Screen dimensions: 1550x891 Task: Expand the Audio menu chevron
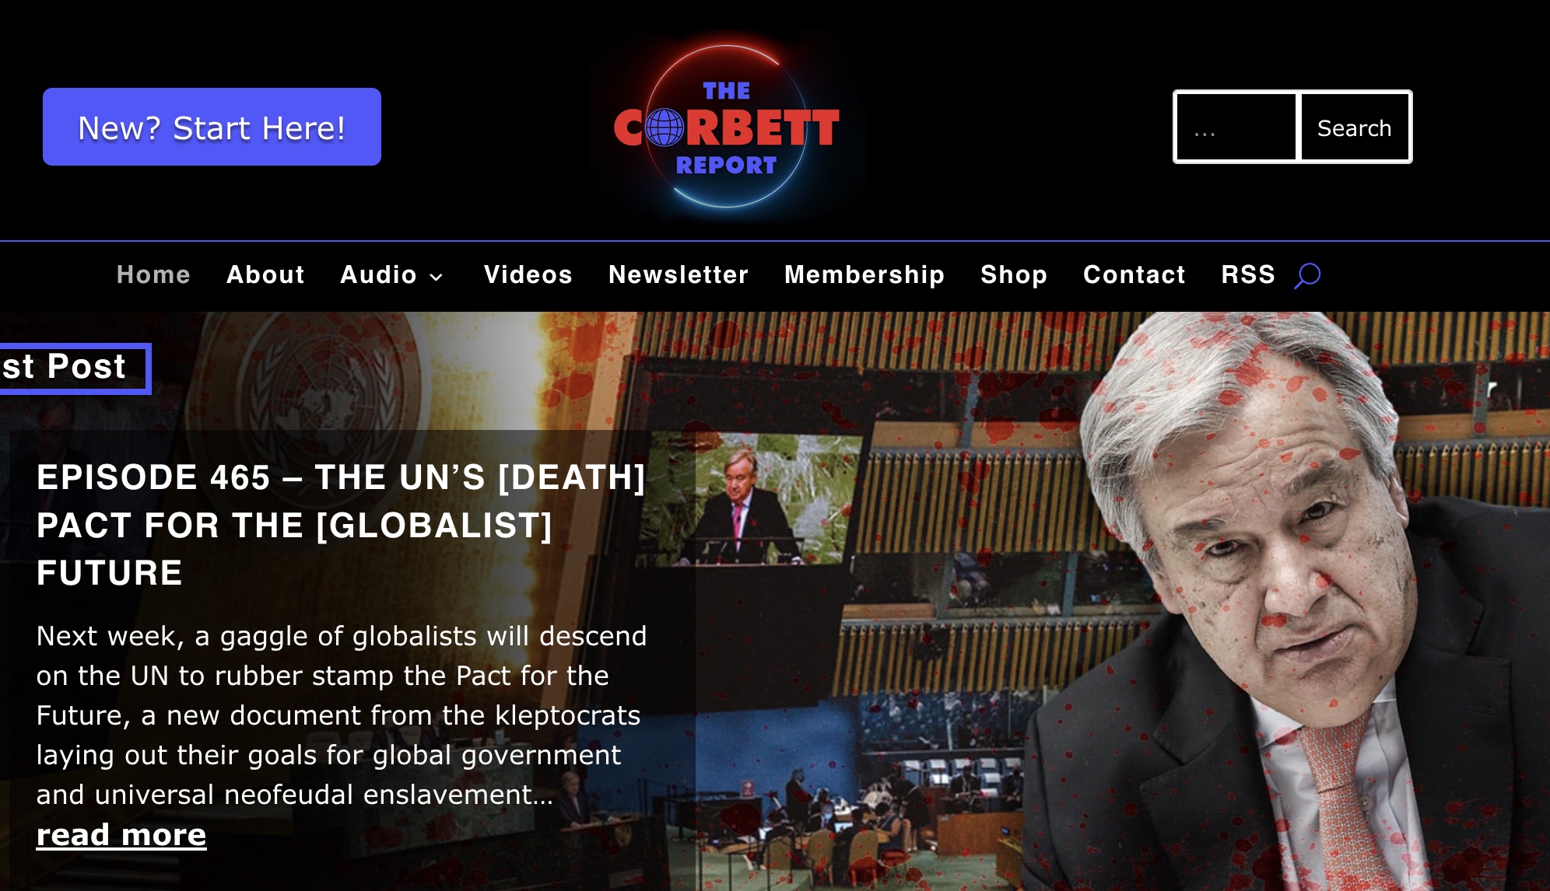(437, 277)
